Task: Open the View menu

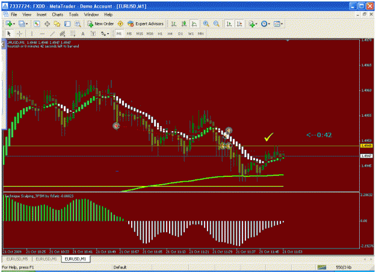Action: pyautogui.click(x=26, y=14)
